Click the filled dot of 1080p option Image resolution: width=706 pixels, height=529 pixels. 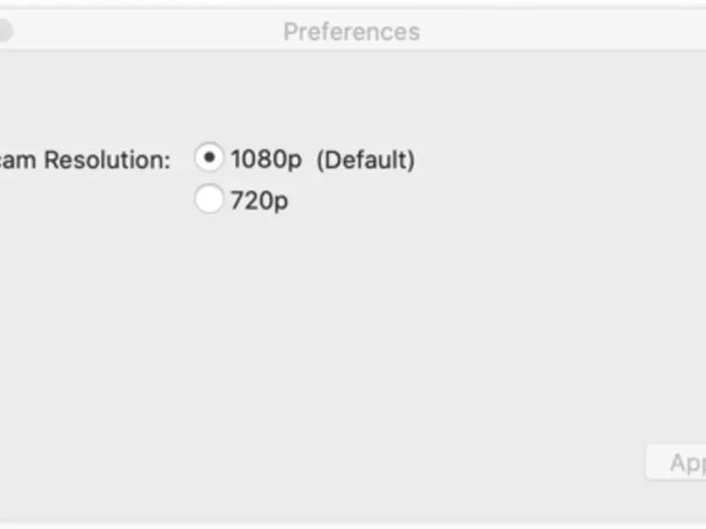(209, 158)
